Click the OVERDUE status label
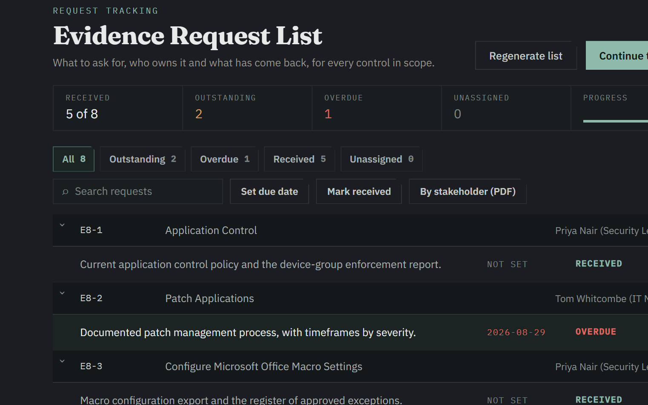Viewport: 648px width, 405px height. [596, 332]
